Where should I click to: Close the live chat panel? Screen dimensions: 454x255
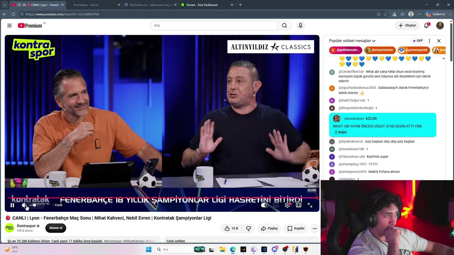pos(439,41)
